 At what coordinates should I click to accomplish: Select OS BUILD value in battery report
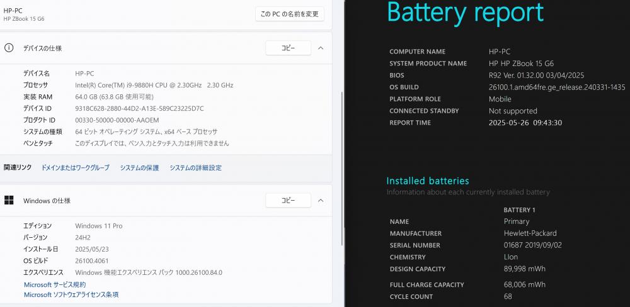[557, 87]
